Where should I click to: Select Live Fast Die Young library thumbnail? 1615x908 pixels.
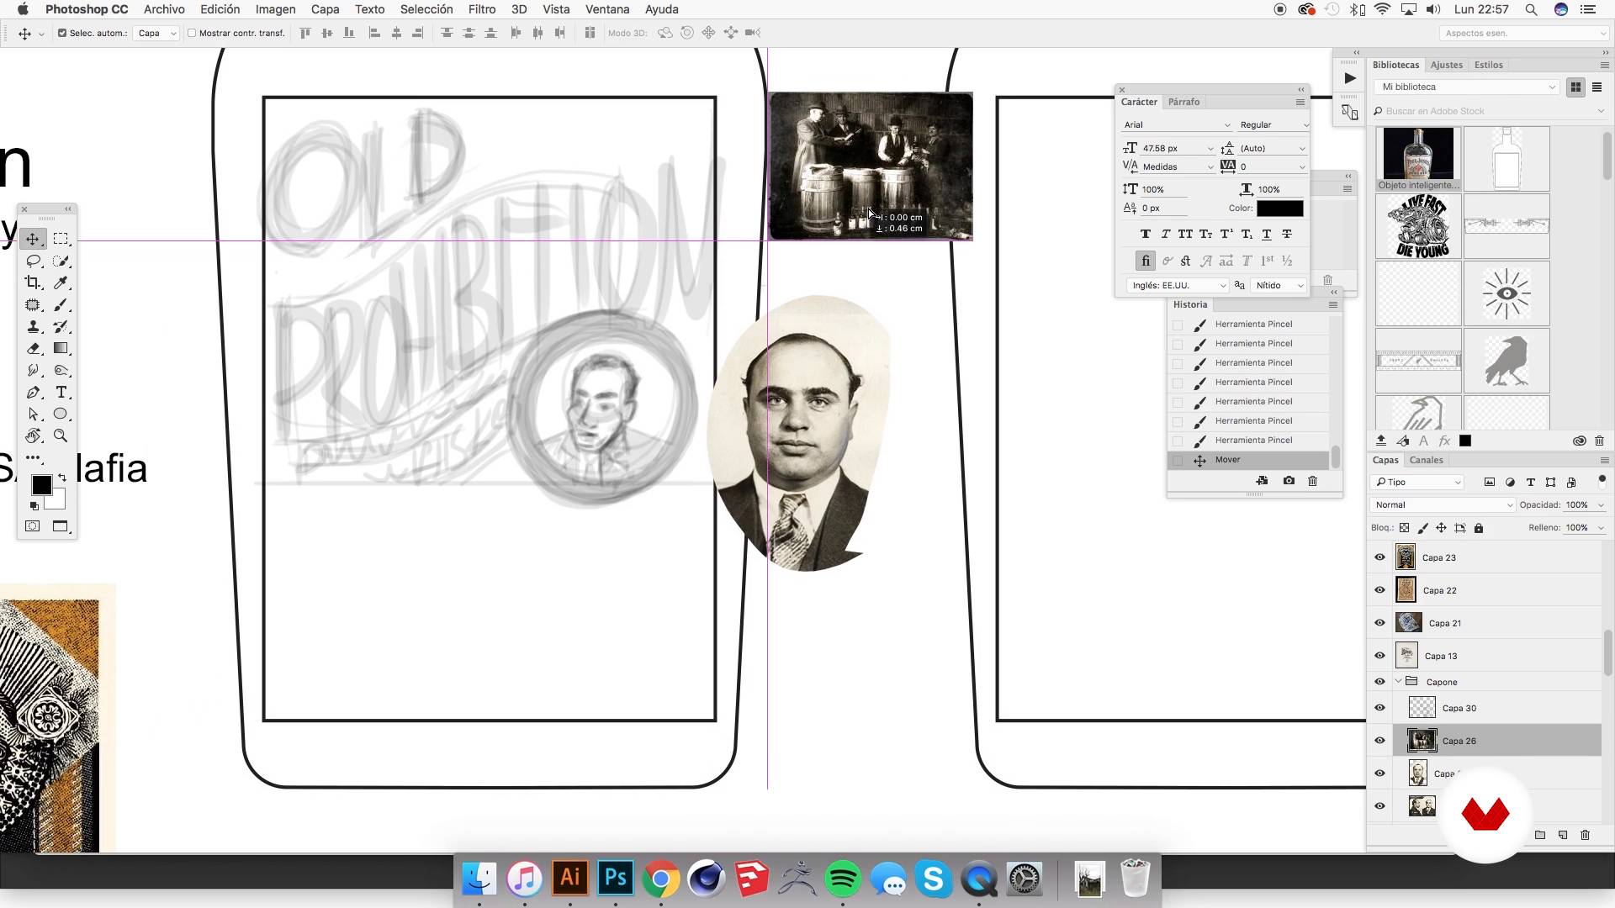click(x=1418, y=226)
